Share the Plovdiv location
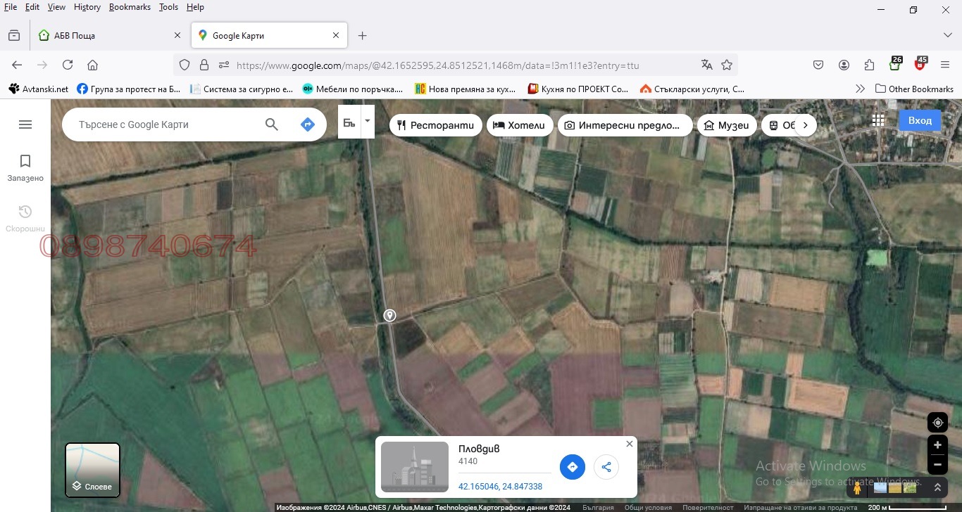Viewport: 962px width, 512px height. pos(606,467)
